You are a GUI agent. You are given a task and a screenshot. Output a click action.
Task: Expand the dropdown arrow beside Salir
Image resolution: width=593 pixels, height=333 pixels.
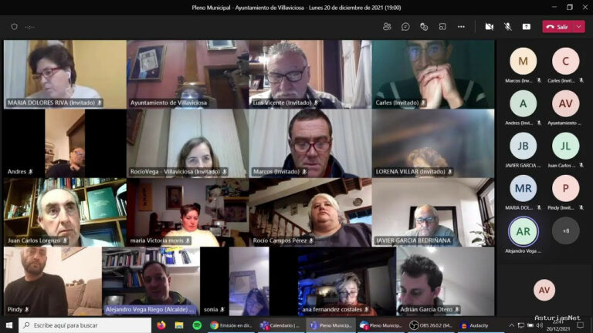coord(579,27)
